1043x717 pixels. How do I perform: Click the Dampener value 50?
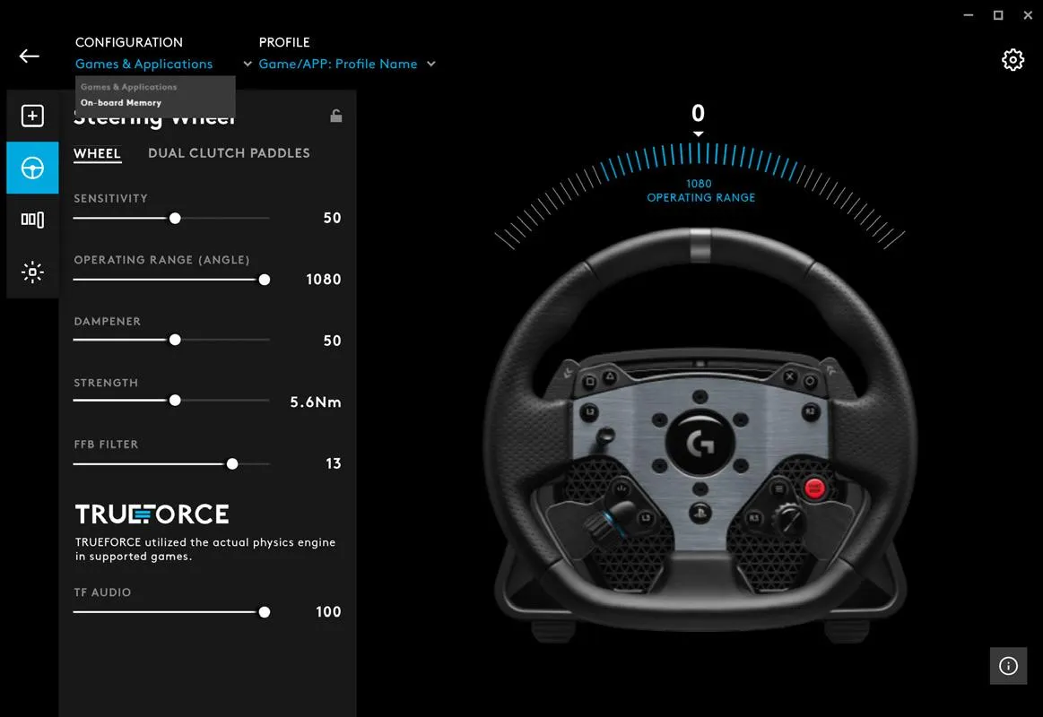pos(332,341)
